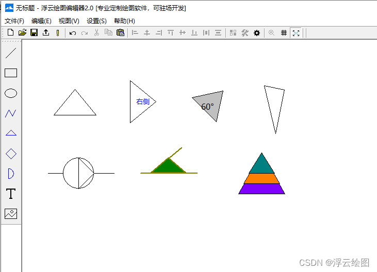The height and width of the screenshot is (272, 377).
Task: Select the Line drawing tool
Action: click(x=11, y=53)
